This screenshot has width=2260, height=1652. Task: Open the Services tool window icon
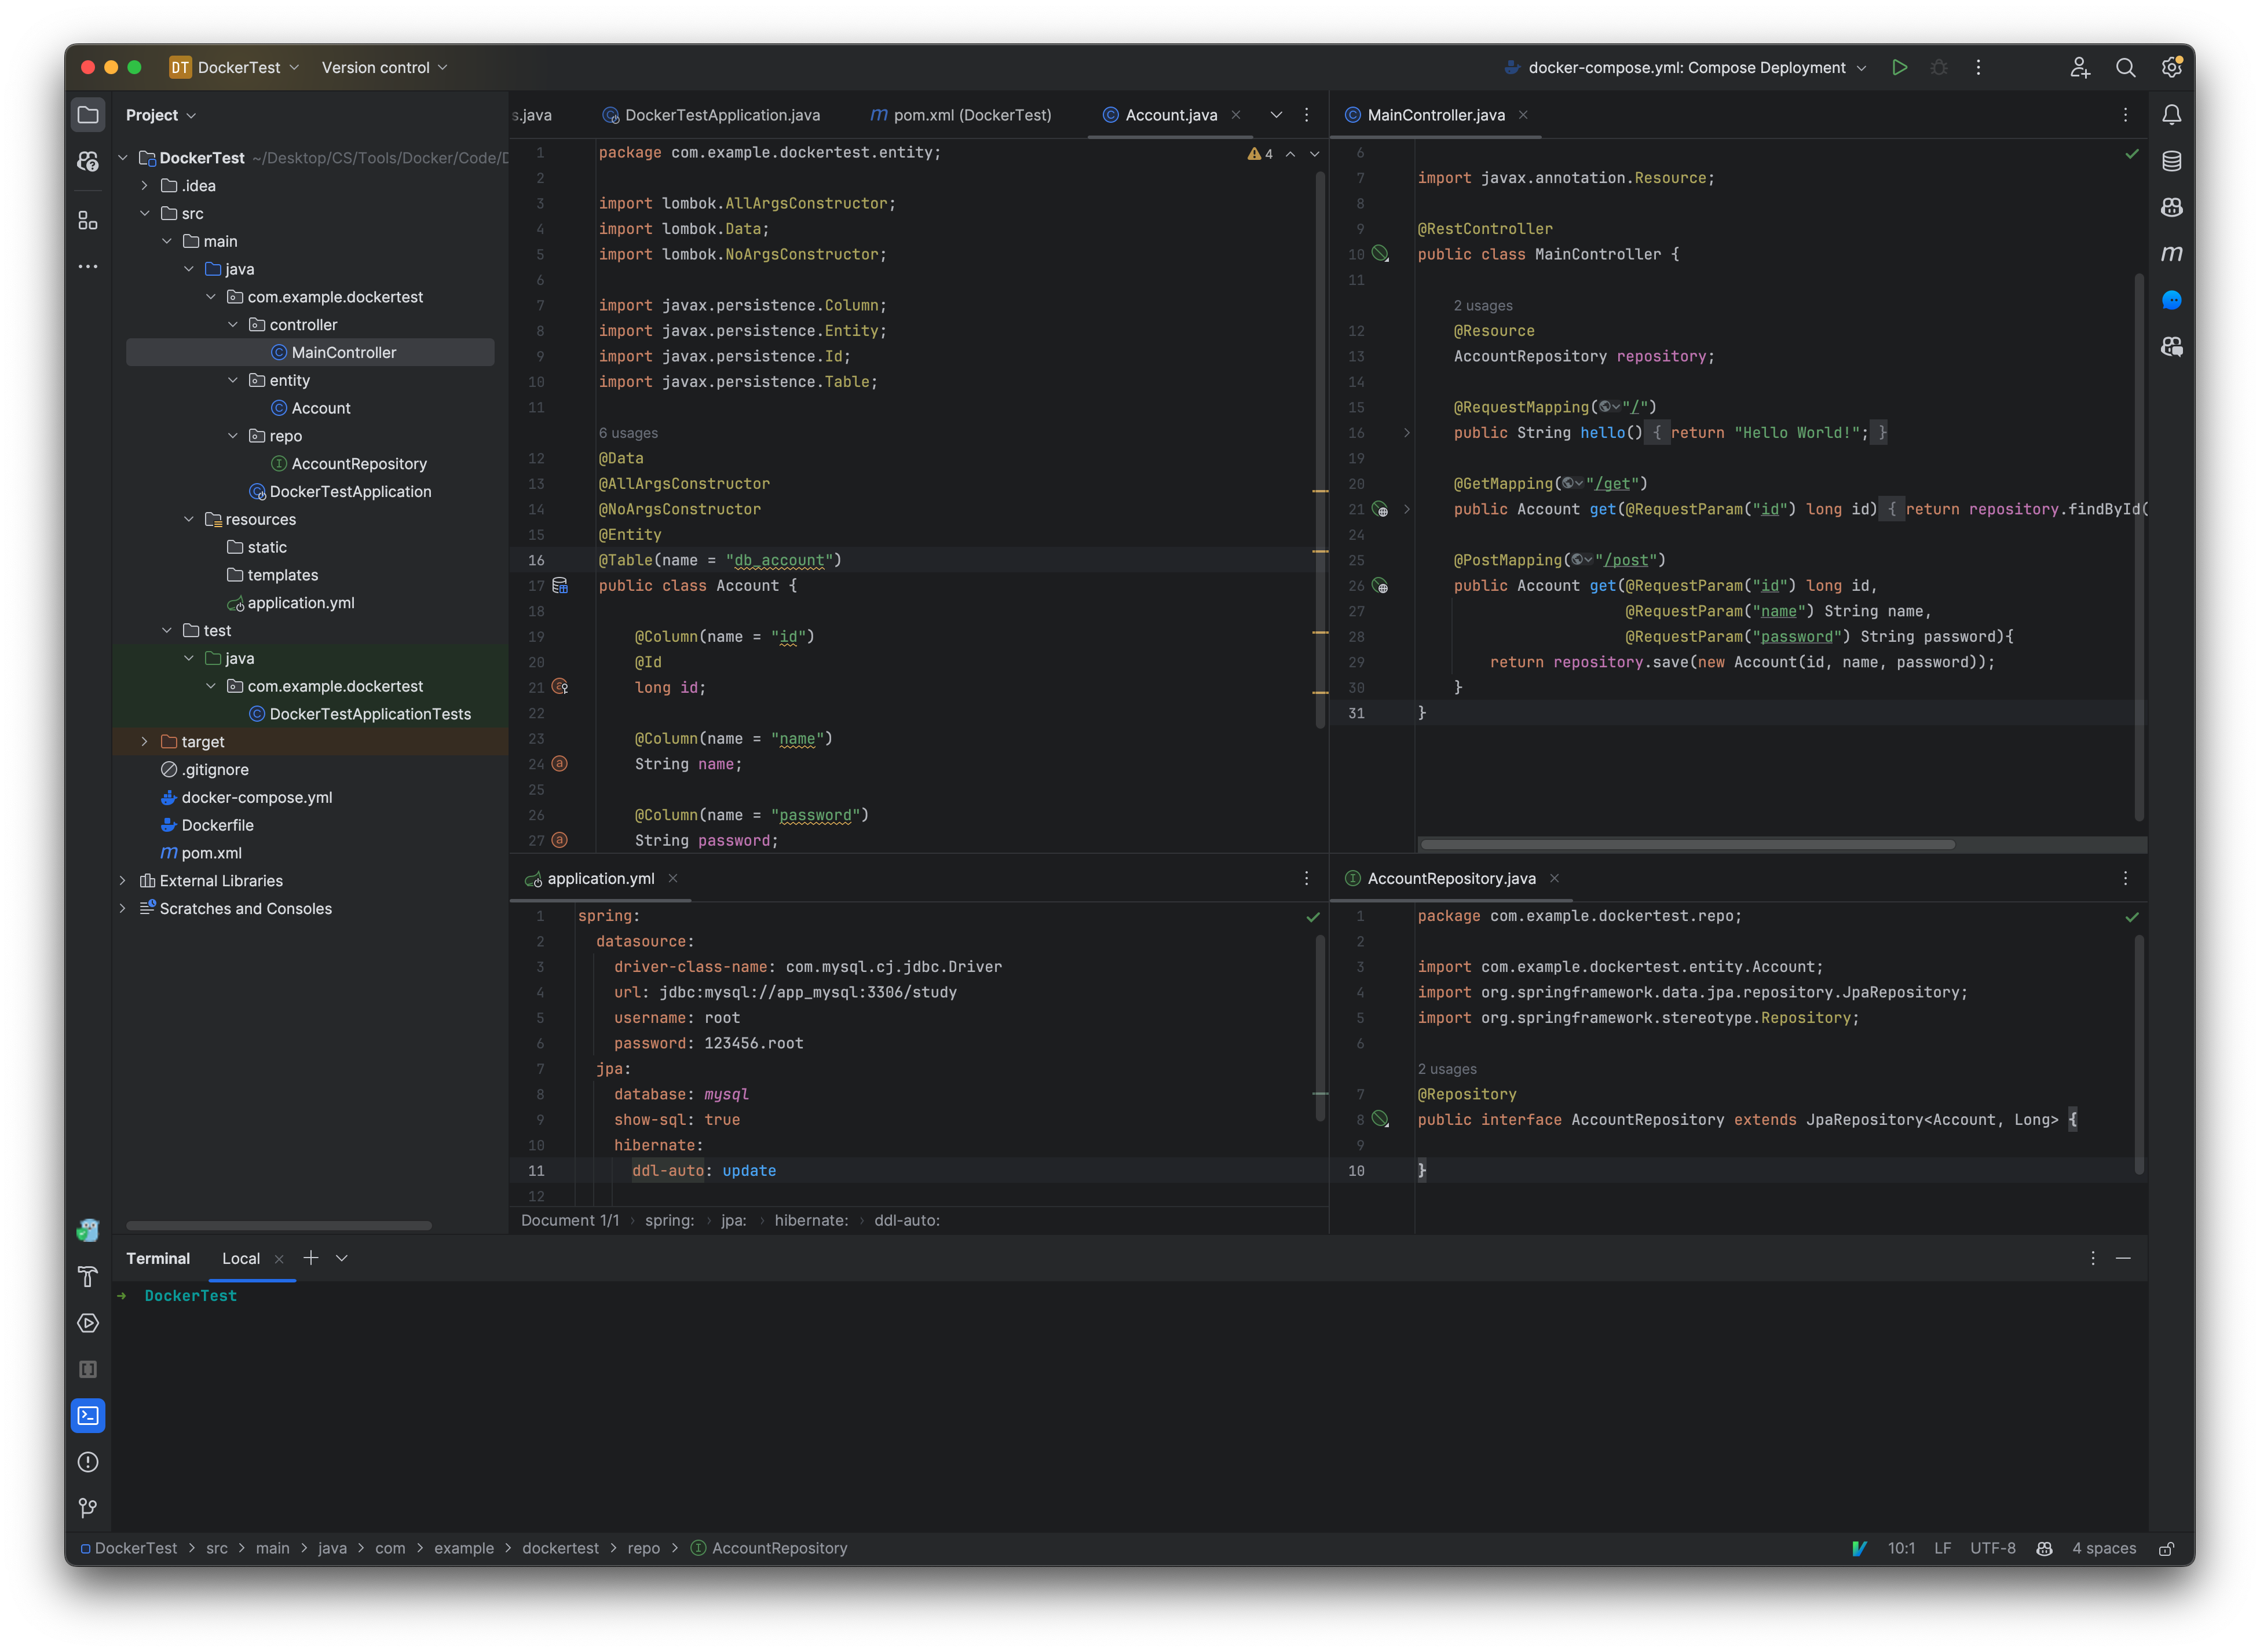[88, 1323]
